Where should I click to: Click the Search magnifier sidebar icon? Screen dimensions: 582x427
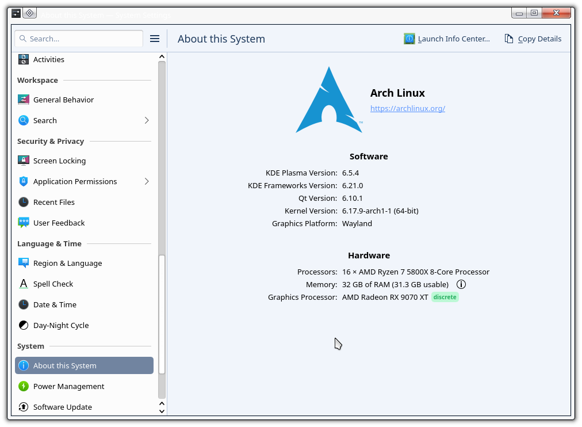[x=24, y=120]
